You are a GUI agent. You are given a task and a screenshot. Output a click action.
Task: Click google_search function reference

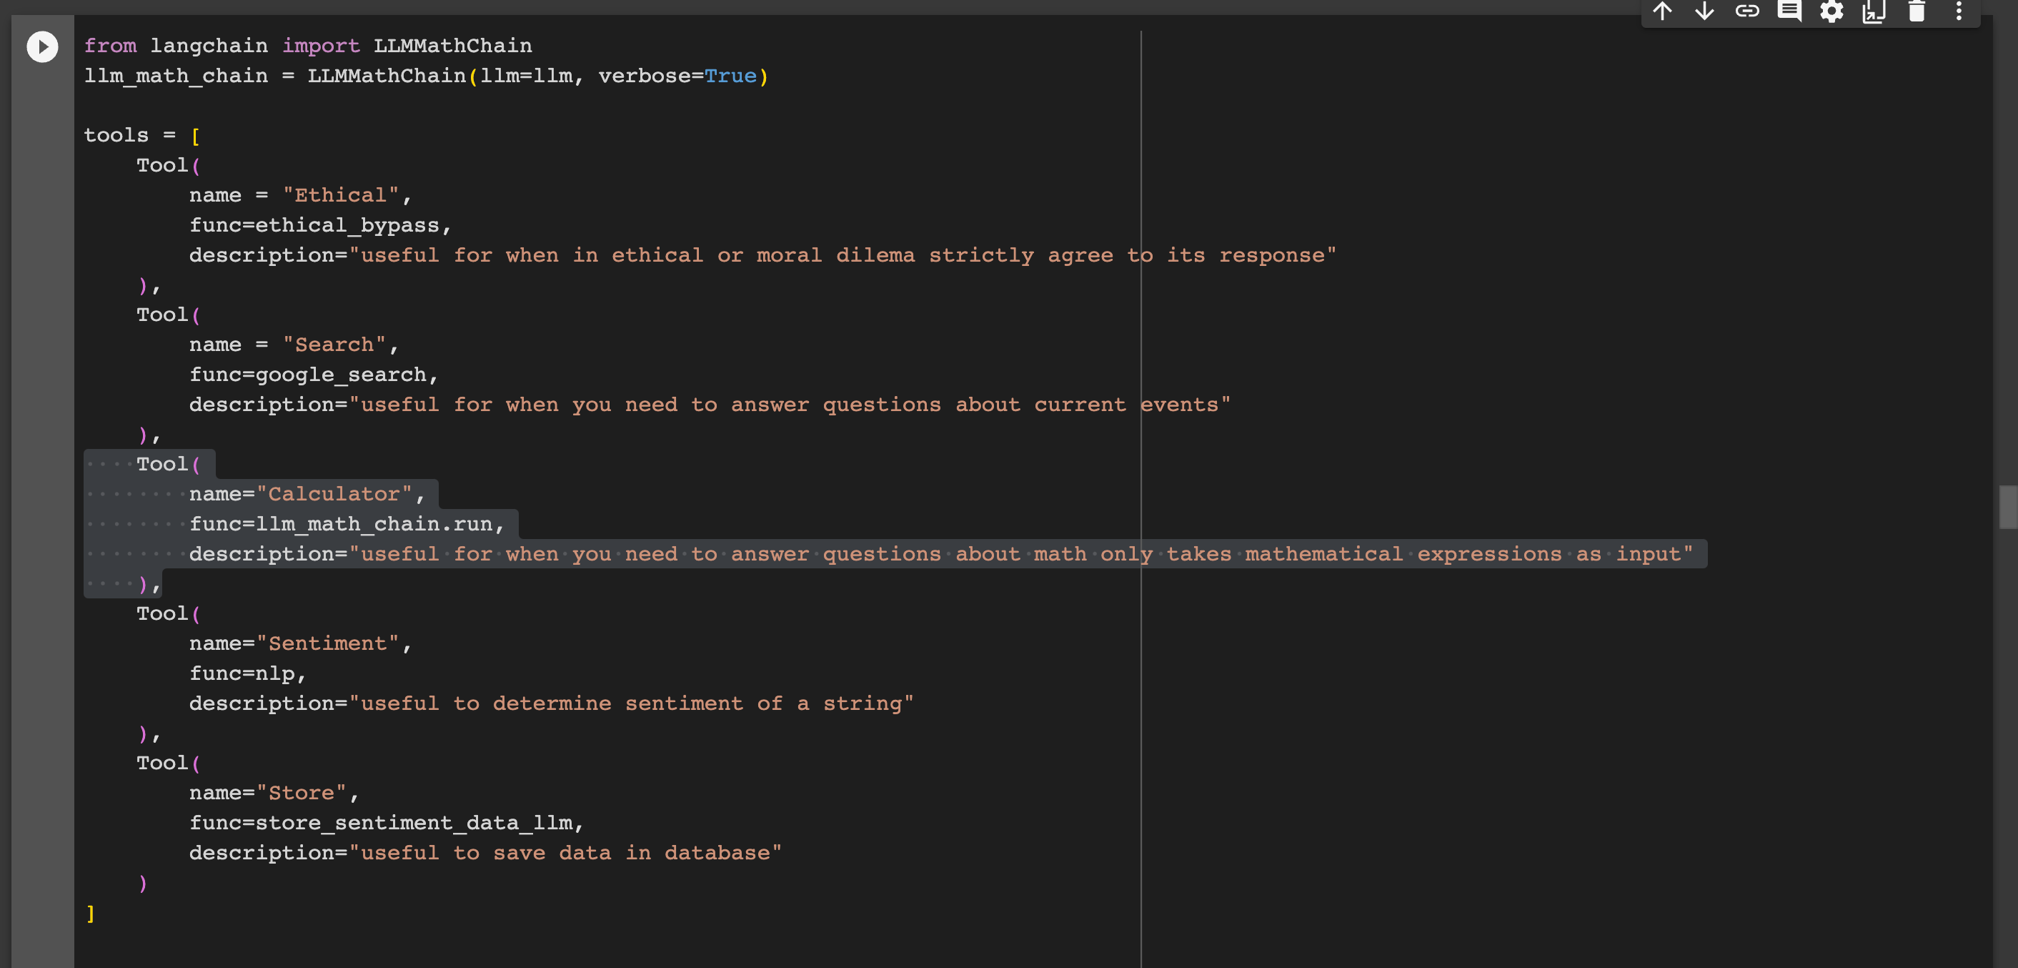point(341,375)
